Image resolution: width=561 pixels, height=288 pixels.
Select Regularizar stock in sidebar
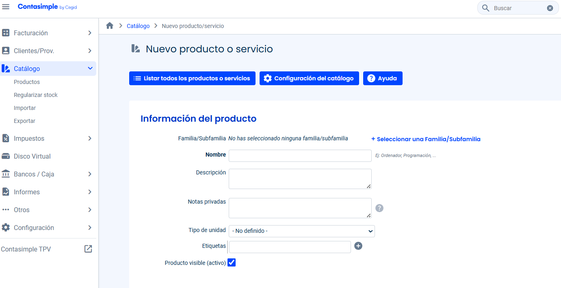36,95
